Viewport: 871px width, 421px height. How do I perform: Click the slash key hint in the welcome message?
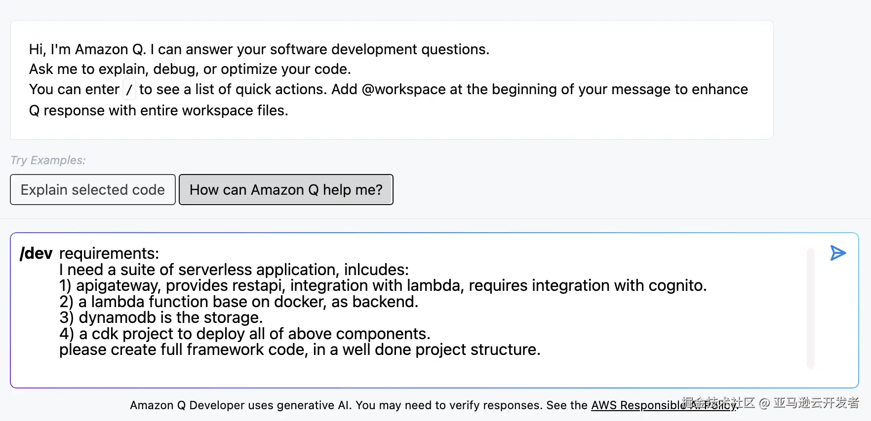click(x=129, y=90)
